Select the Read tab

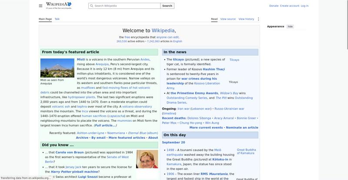coord(214,19)
